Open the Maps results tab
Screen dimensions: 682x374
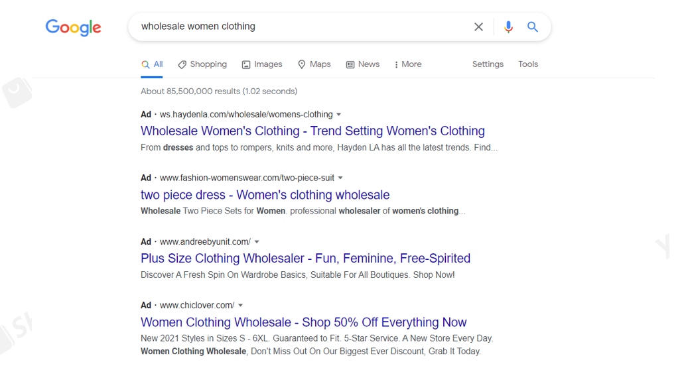314,64
